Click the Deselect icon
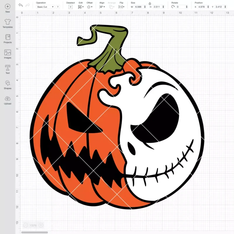 pos(70,7)
